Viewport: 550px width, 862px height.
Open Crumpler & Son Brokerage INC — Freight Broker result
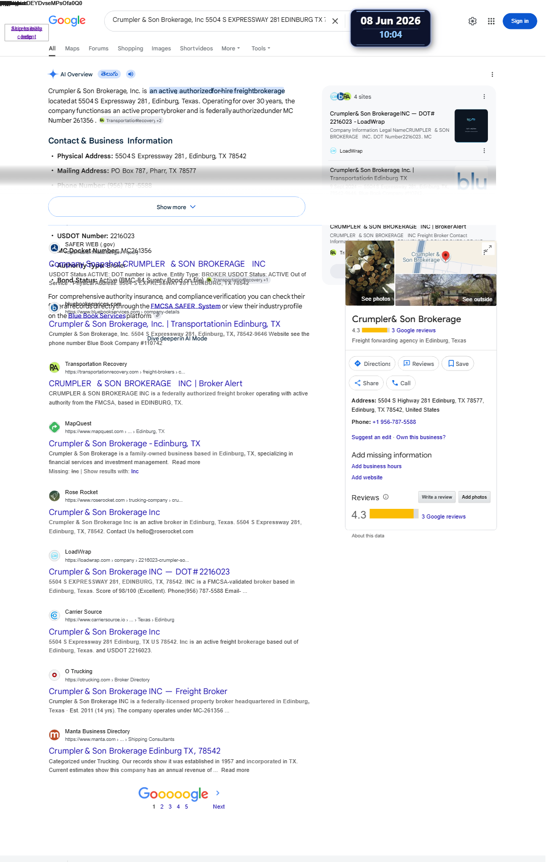(x=138, y=692)
